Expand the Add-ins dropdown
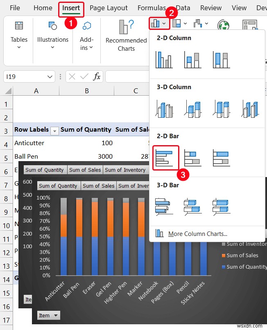The height and width of the screenshot is (330, 267). click(x=91, y=47)
